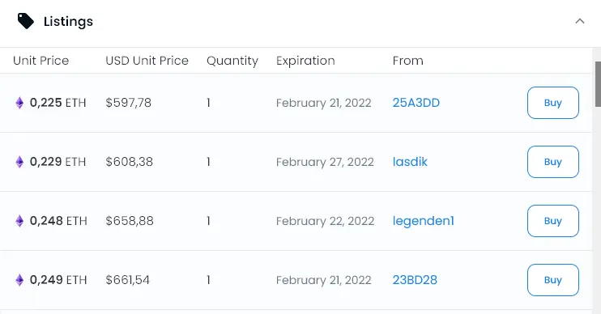Click the USD Unit Price column header

pyautogui.click(x=147, y=61)
